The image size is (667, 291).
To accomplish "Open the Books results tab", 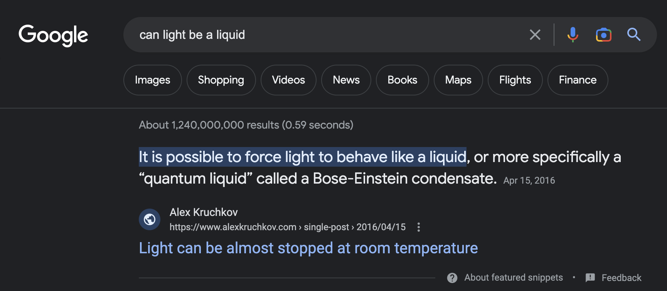I will pyautogui.click(x=402, y=80).
